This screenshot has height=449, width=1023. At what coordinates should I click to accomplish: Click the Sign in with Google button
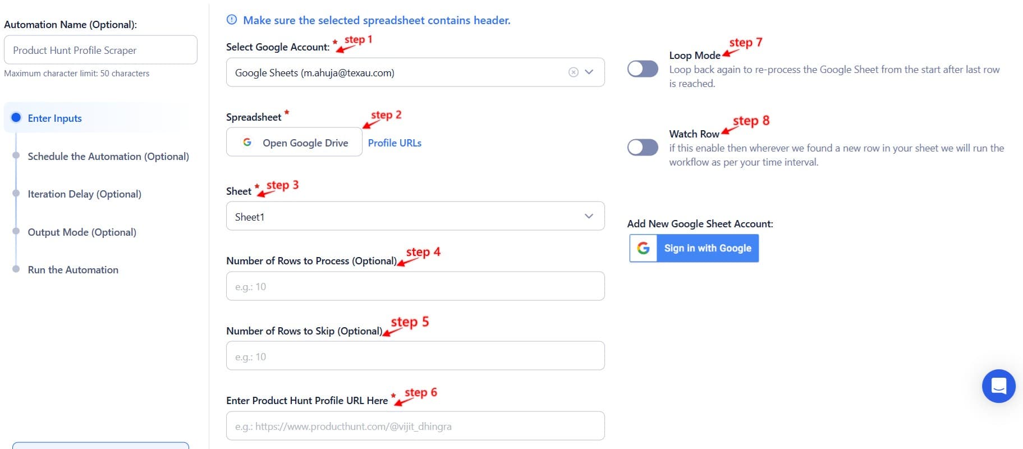(707, 248)
